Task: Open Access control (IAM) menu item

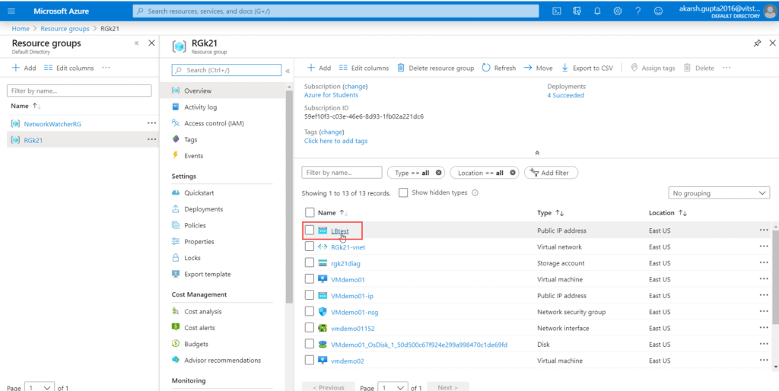Action: [214, 123]
